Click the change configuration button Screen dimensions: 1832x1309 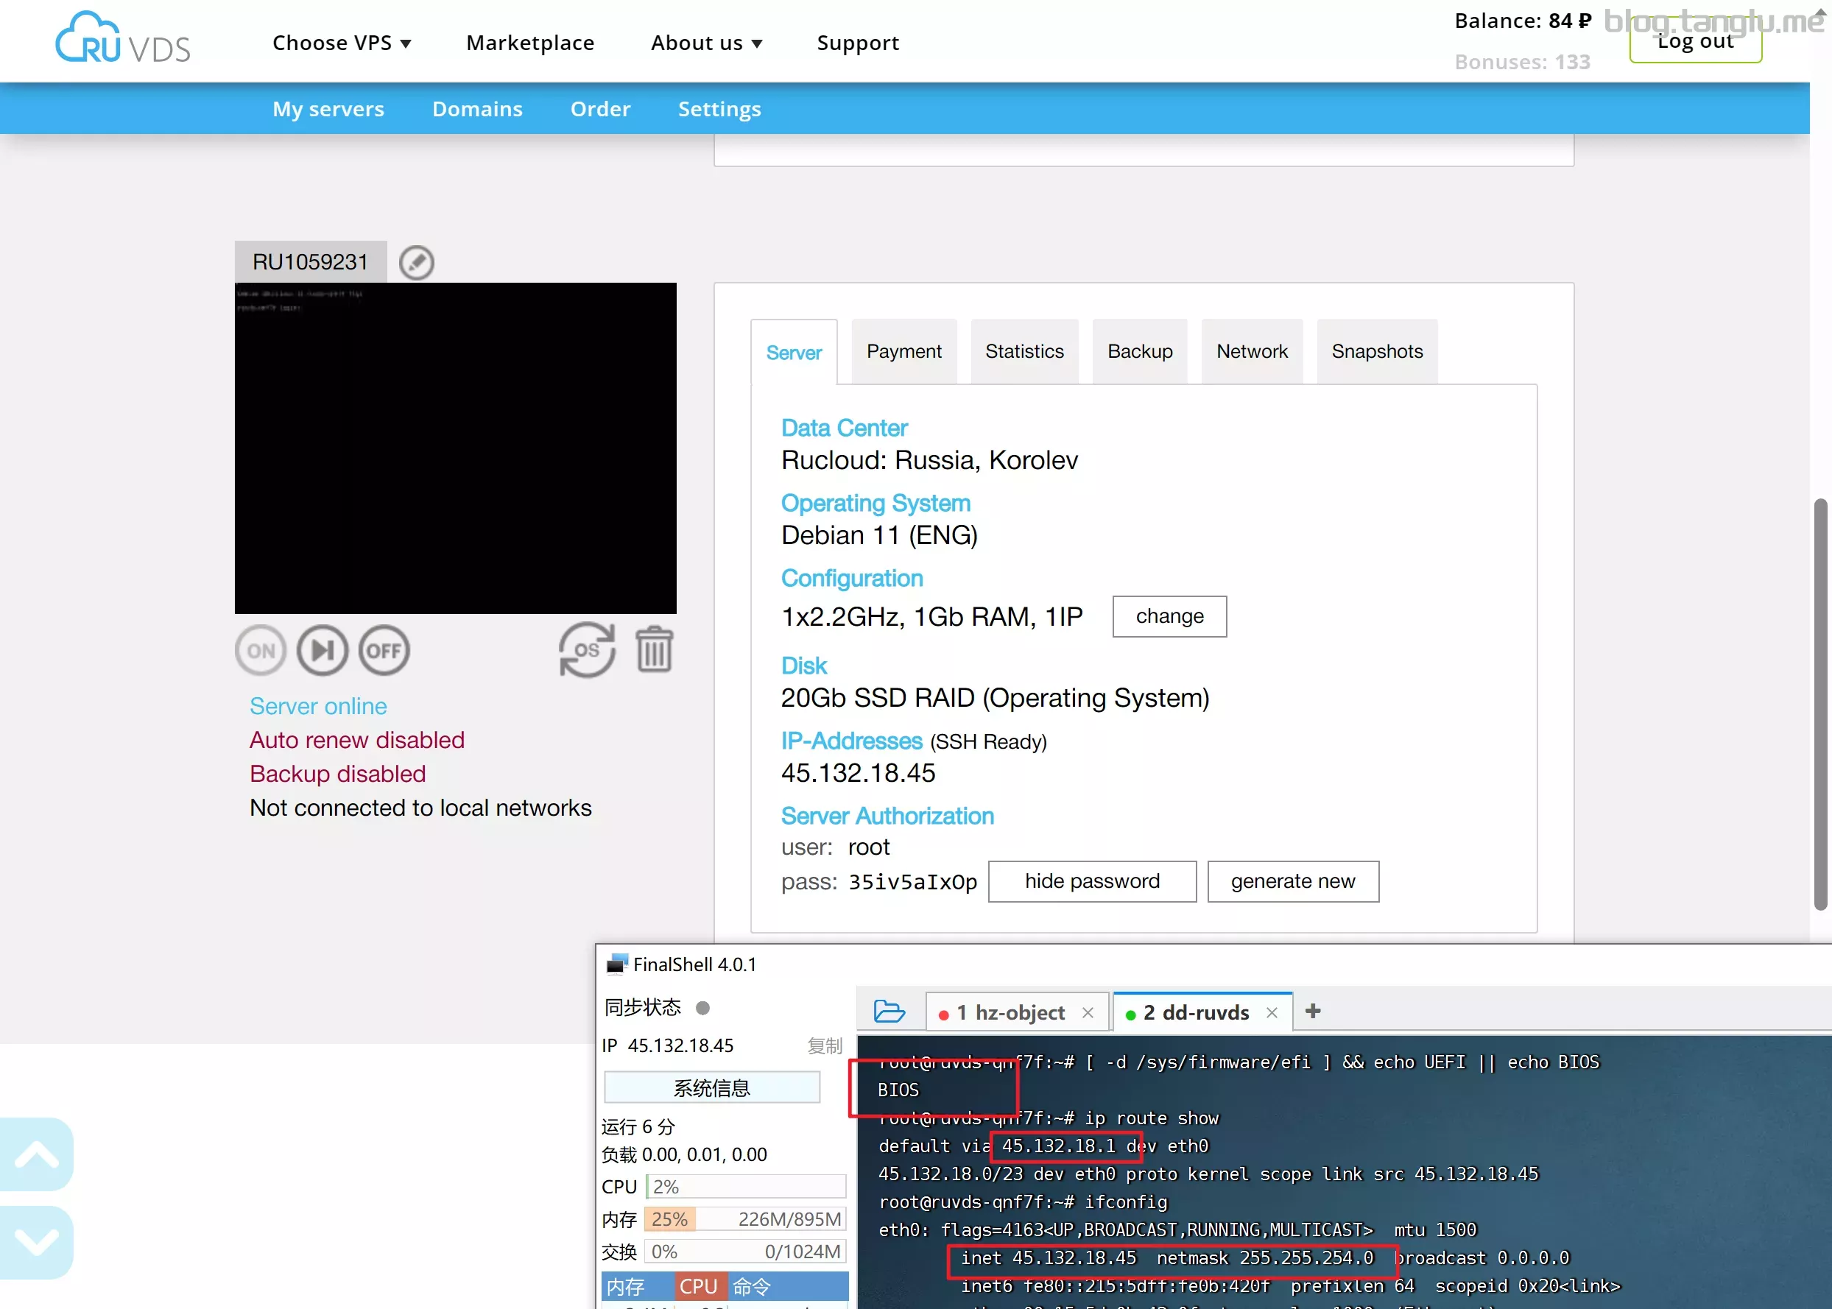(x=1169, y=615)
